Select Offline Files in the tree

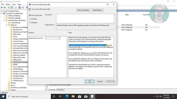click(17, 60)
